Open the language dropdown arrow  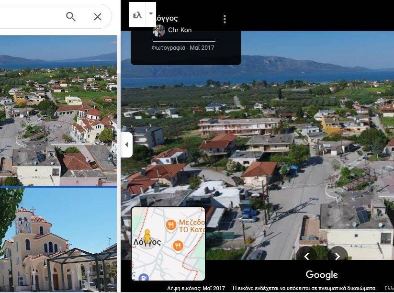(151, 14)
